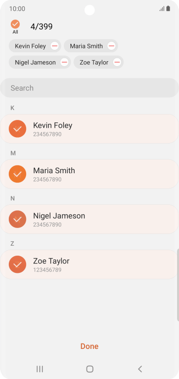
Task: Remove Zoe Taylor chip with minus icon
Action: coord(117,62)
